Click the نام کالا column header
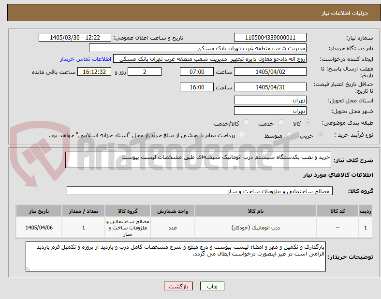Viewport: 381px width, 299px height. point(256,211)
